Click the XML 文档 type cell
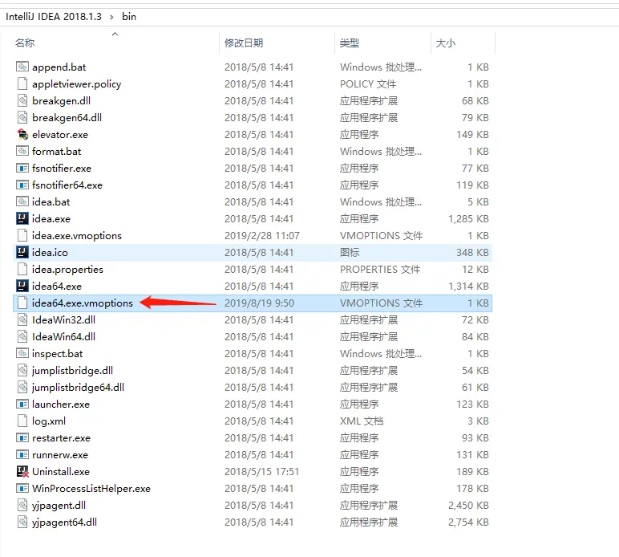This screenshot has width=619, height=557. 362,421
